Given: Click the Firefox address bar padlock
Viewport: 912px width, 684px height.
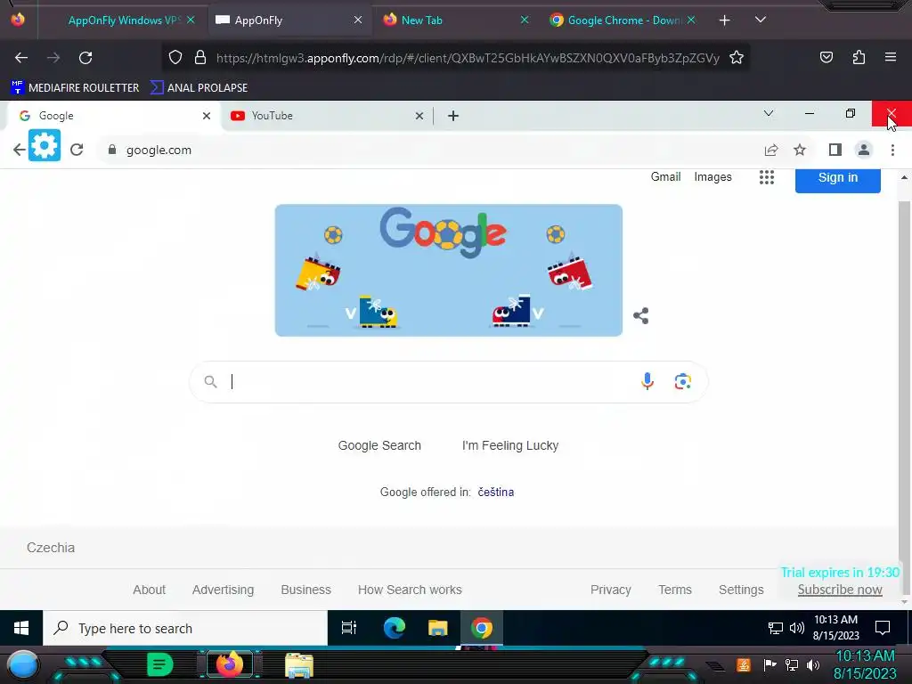Looking at the screenshot, I should pyautogui.click(x=200, y=58).
